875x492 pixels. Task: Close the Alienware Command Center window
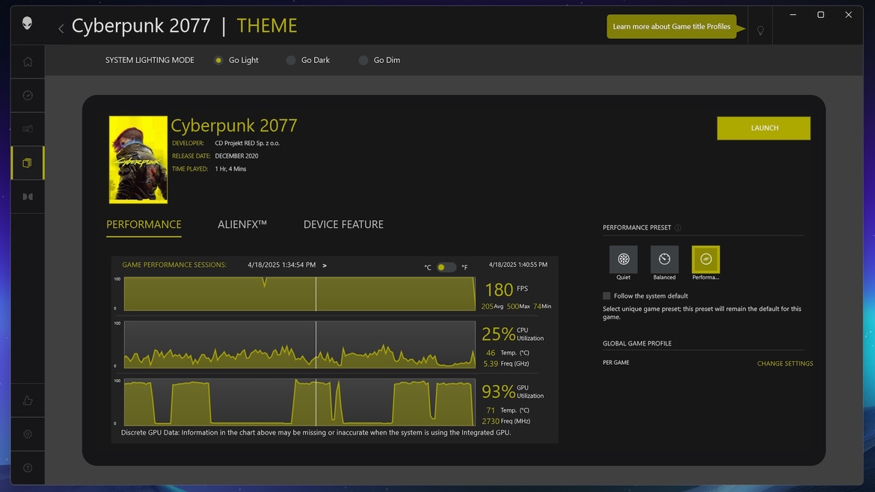pyautogui.click(x=848, y=14)
